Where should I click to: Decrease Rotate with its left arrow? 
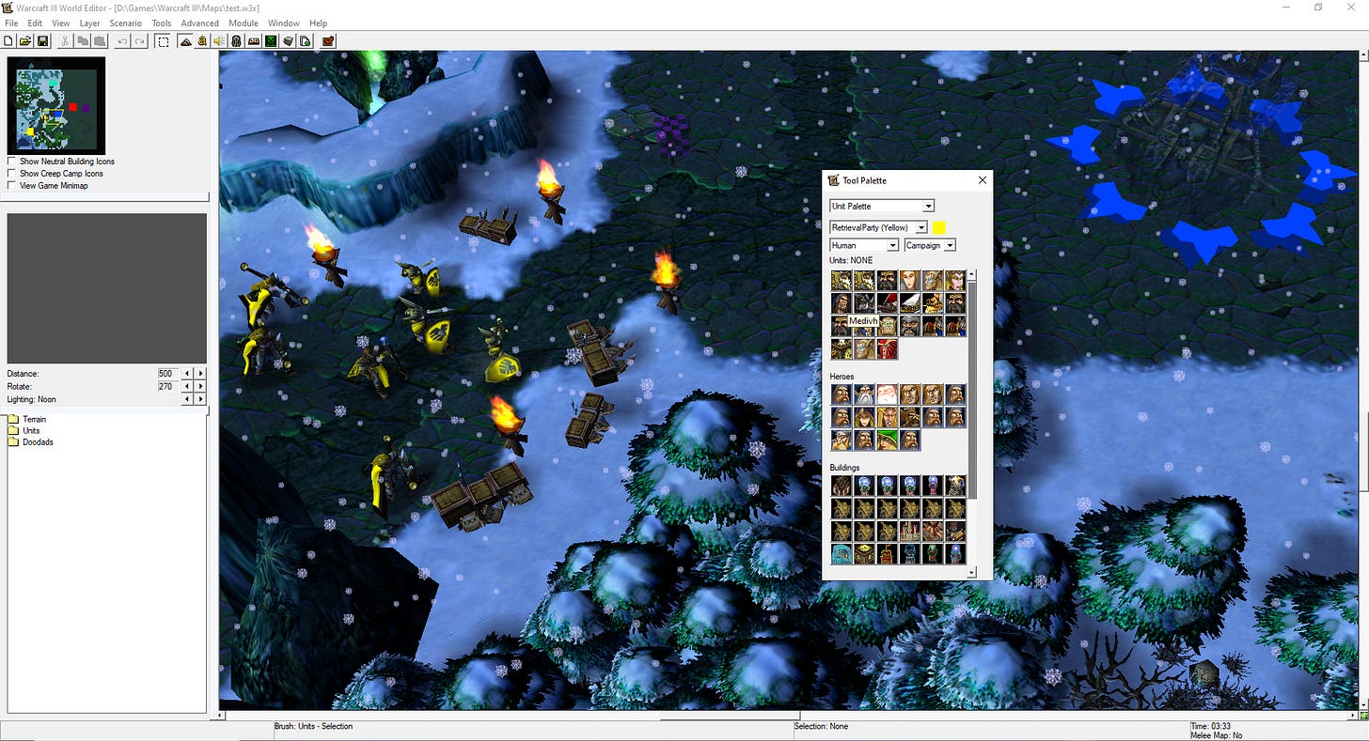[188, 386]
